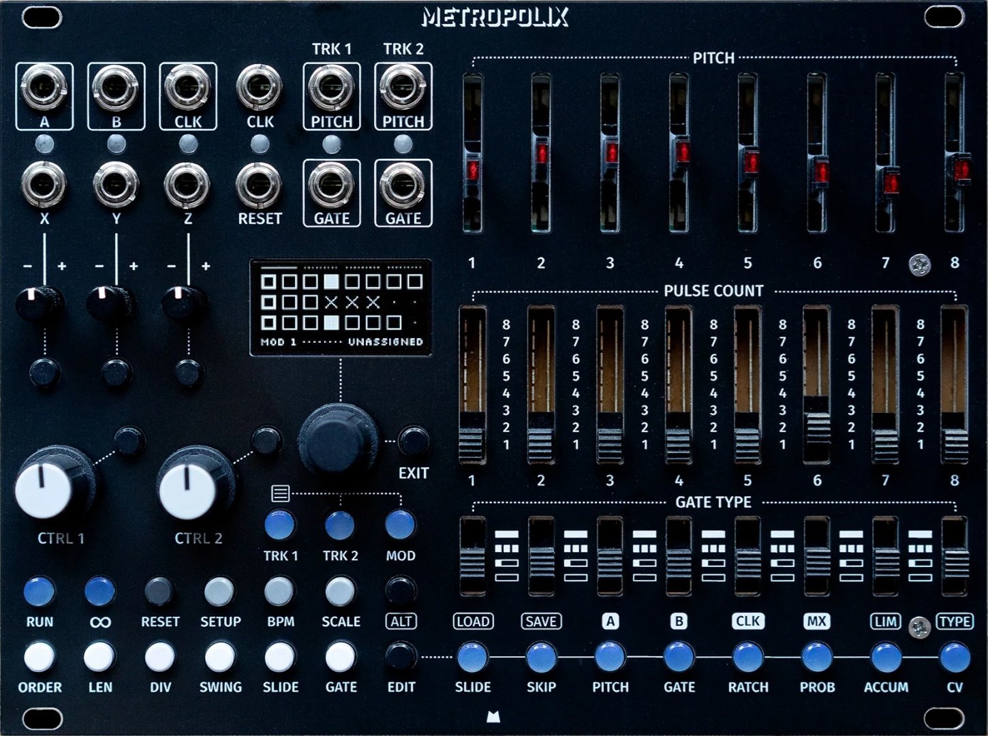Click the TRK 2 PITCH jack

(403, 88)
